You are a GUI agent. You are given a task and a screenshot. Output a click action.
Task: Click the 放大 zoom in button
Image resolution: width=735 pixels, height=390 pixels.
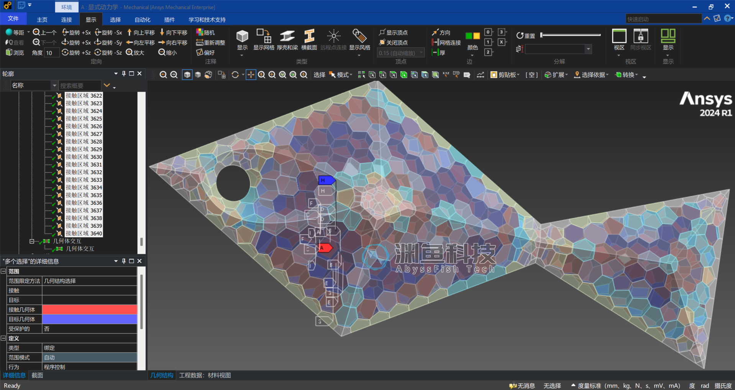click(x=135, y=52)
